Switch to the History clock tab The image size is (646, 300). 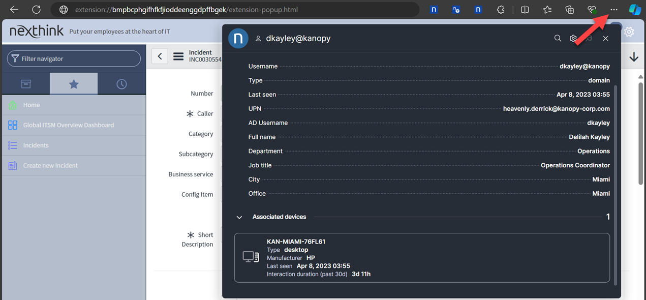click(121, 84)
